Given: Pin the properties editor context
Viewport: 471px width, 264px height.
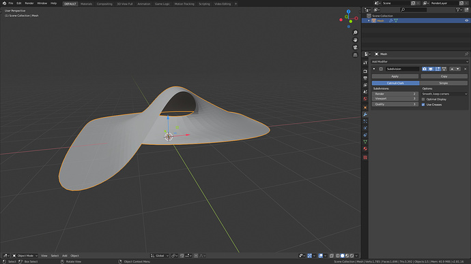Looking at the screenshot, I should point(466,54).
